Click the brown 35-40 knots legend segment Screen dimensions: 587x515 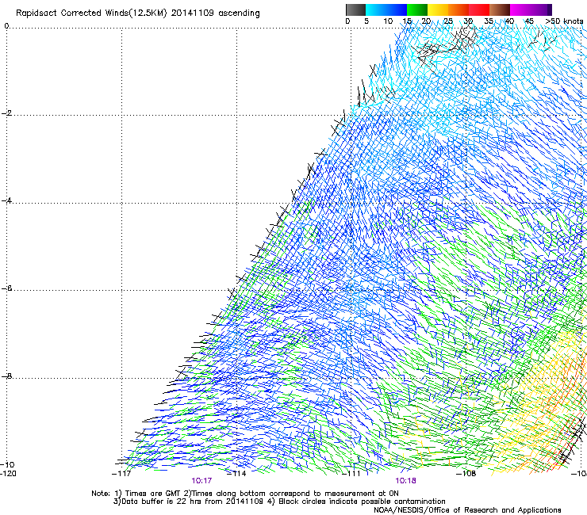click(500, 10)
